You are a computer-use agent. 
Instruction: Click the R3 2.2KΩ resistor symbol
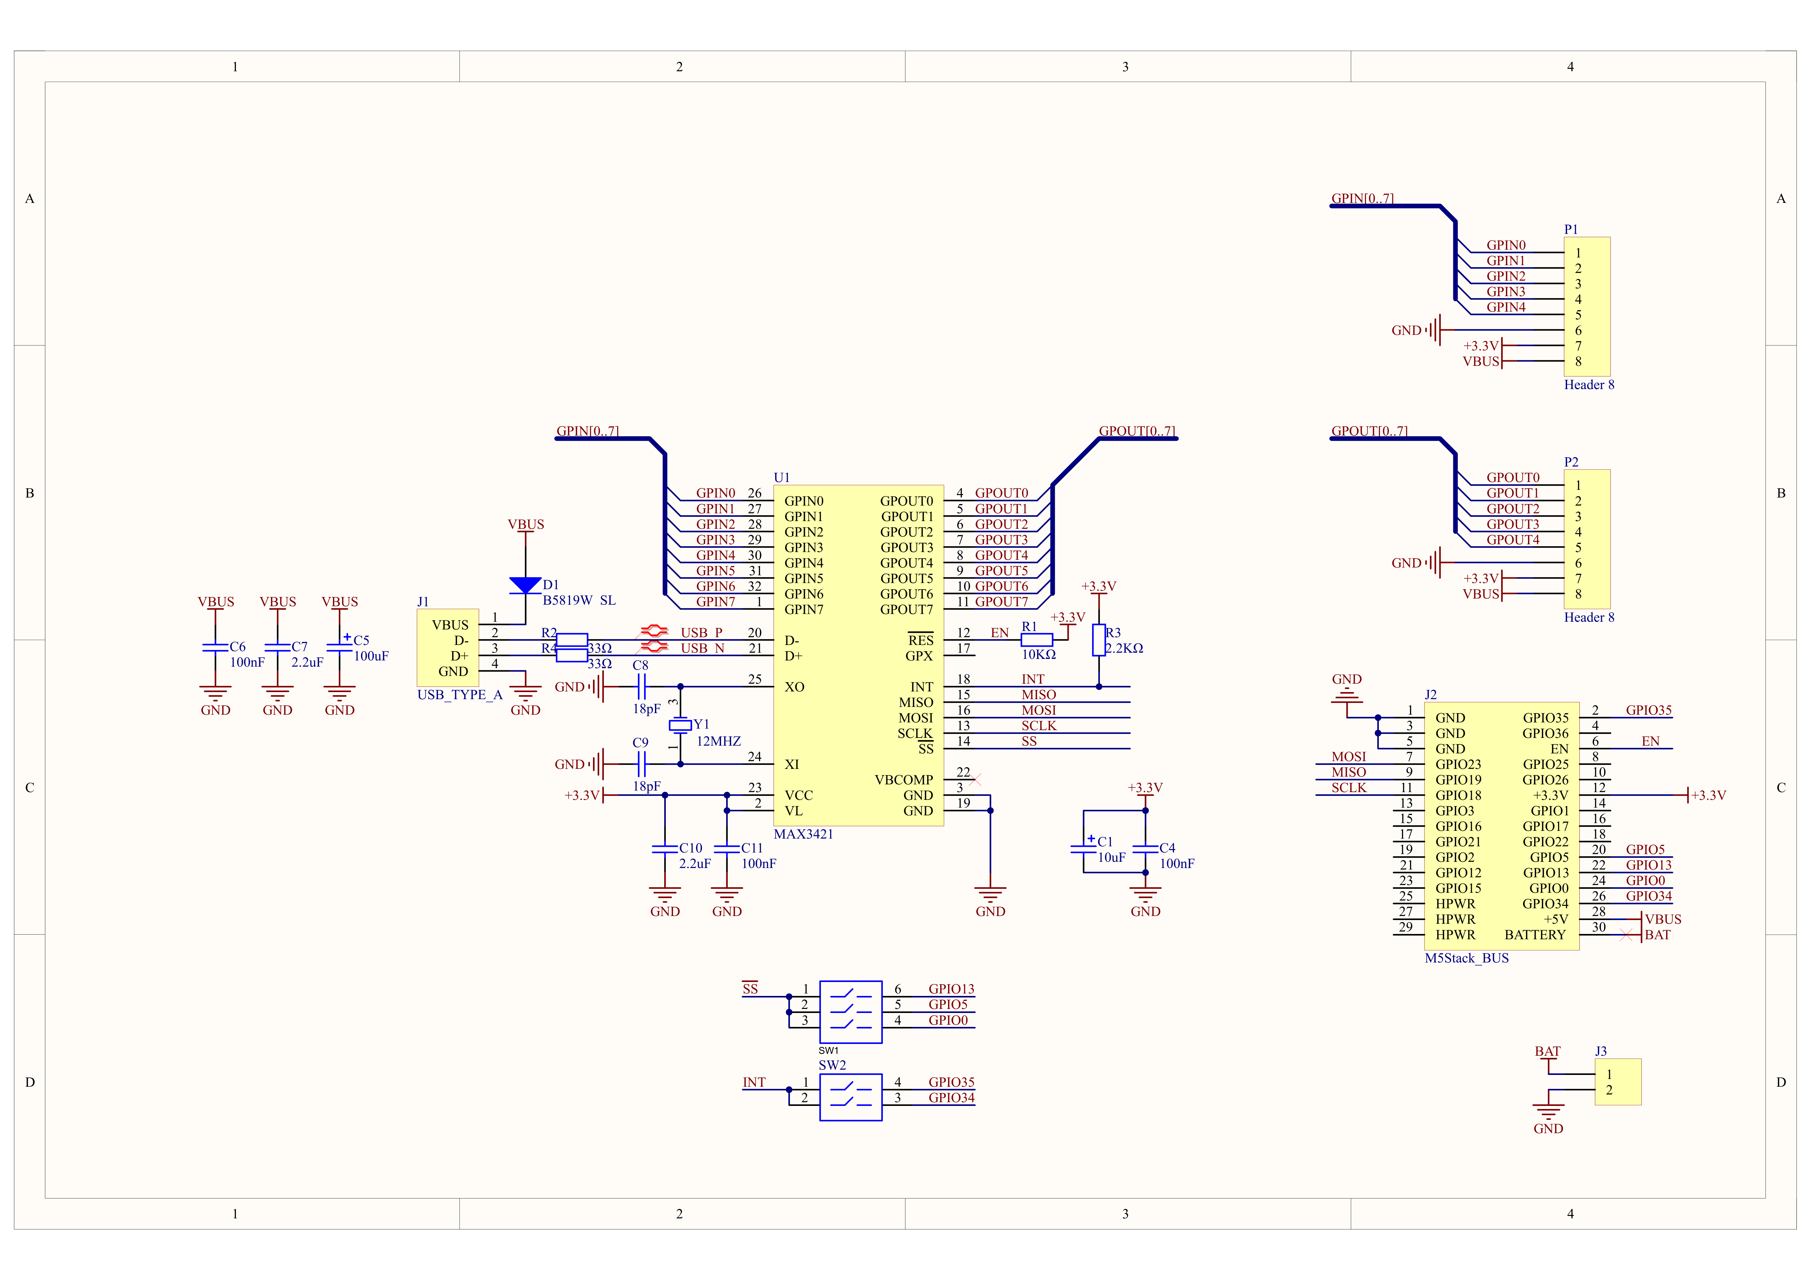point(1099,640)
